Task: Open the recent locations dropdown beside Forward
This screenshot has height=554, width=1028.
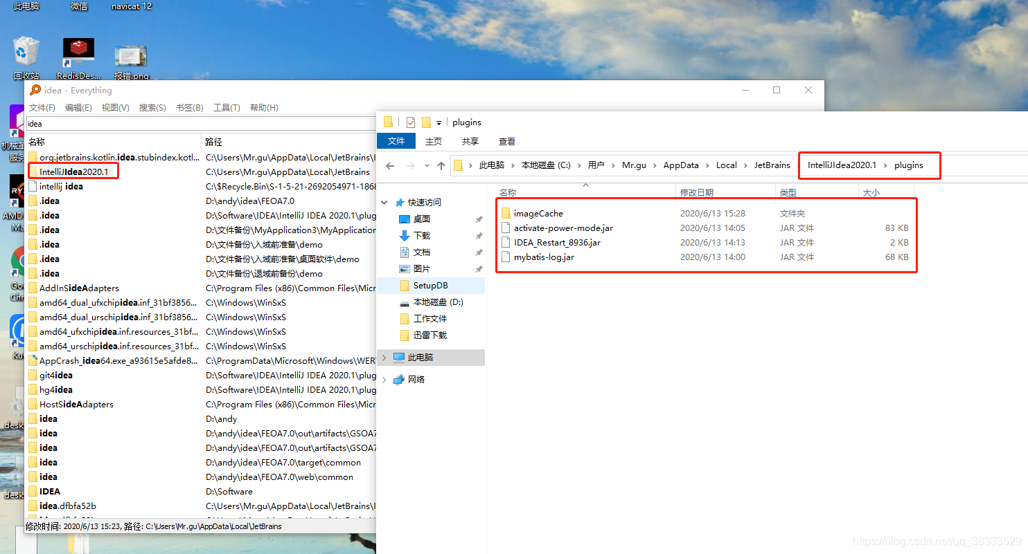Action: coord(427,166)
